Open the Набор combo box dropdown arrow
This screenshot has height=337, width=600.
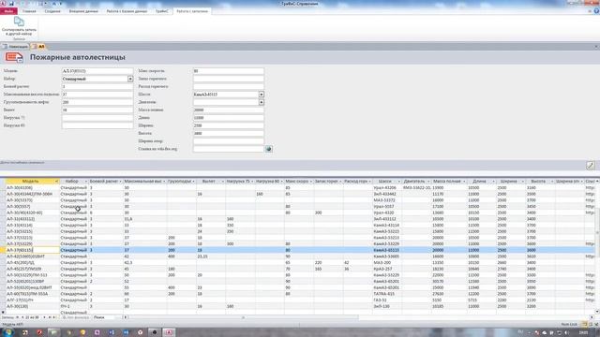tap(130, 79)
